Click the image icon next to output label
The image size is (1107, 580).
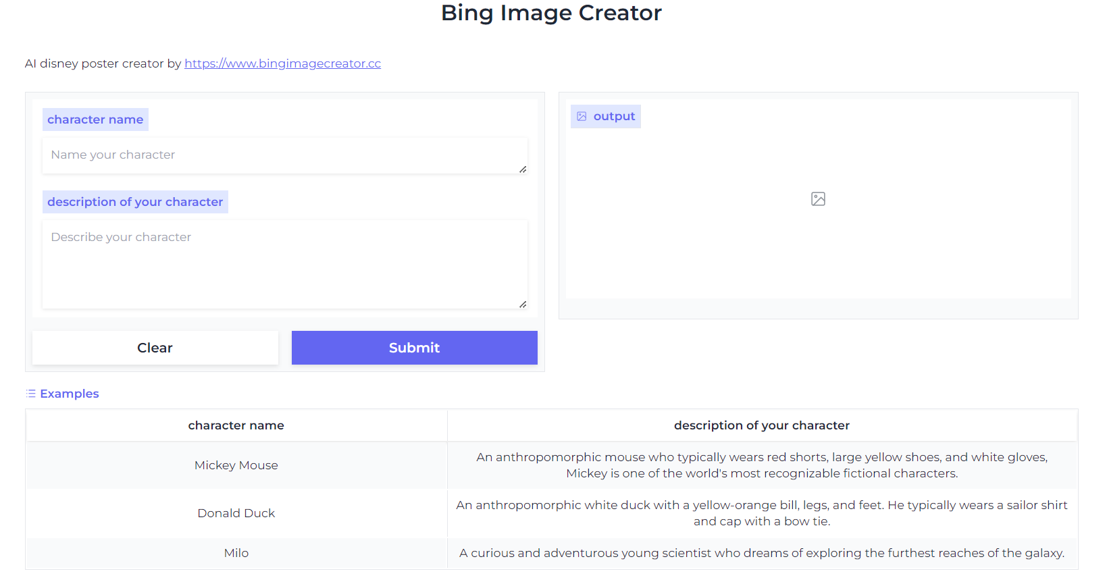(582, 117)
